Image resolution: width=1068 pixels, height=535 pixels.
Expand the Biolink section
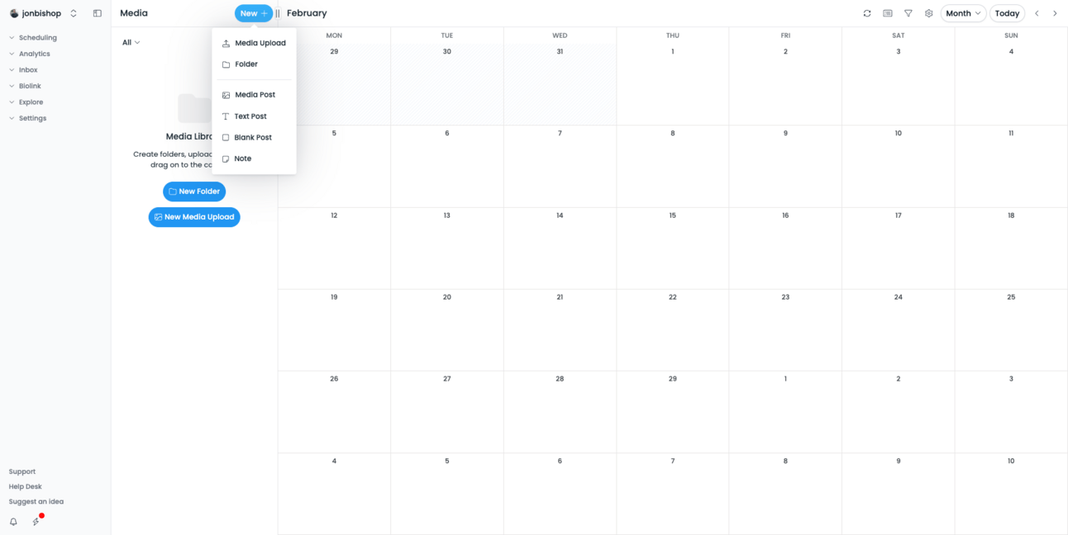(x=30, y=86)
